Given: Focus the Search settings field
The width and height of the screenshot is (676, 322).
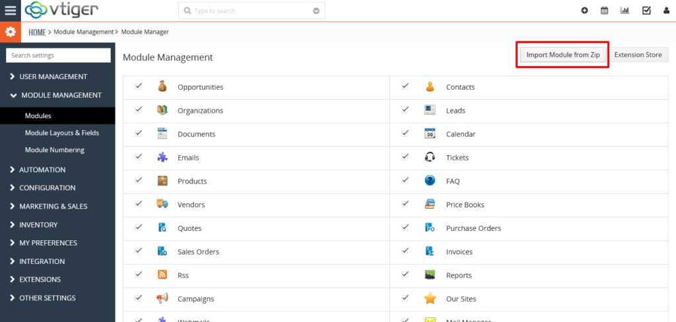Looking at the screenshot, I should pyautogui.click(x=58, y=55).
